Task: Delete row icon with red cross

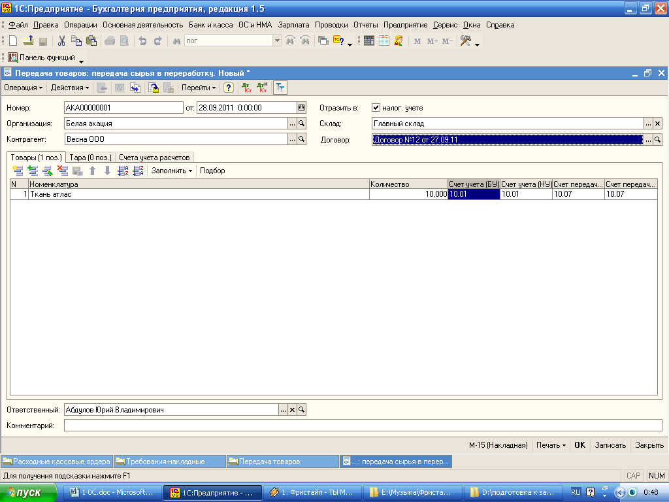Action: click(x=63, y=171)
